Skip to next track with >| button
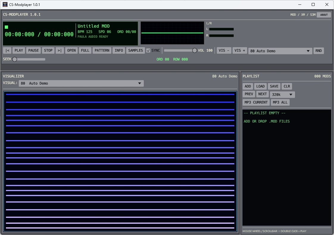This screenshot has width=334, height=235. tap(60, 50)
